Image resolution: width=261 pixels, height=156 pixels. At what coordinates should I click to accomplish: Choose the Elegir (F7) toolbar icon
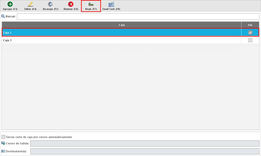91,4
